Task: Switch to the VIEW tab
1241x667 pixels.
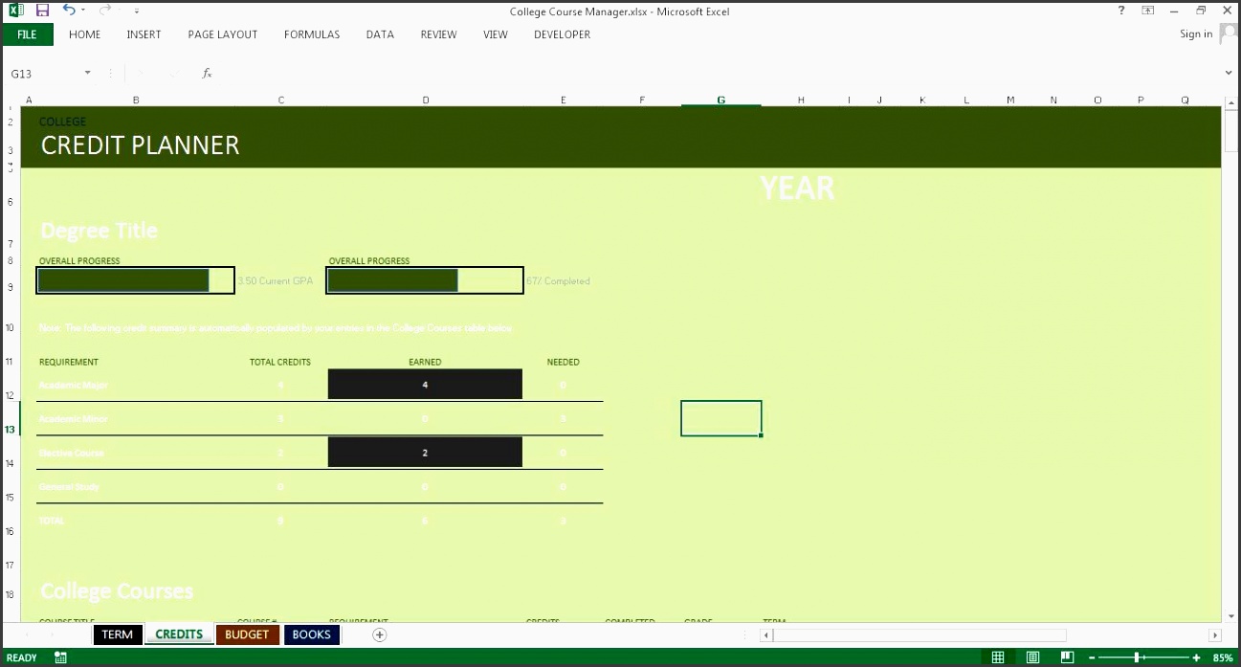Action: coord(496,34)
